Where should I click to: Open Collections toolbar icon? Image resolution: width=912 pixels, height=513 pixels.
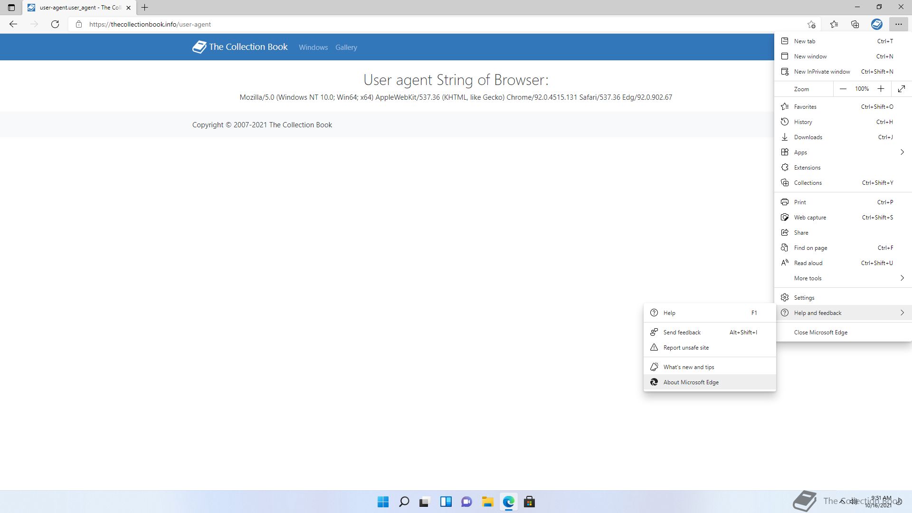855,24
